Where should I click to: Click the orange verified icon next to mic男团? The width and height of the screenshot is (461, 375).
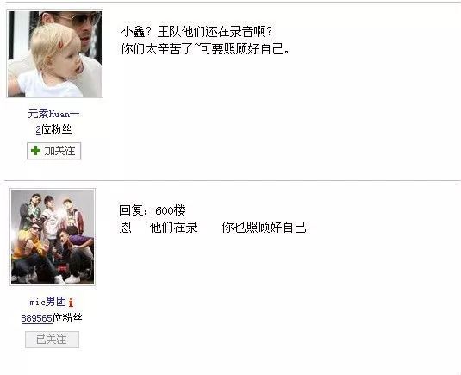coord(71,303)
